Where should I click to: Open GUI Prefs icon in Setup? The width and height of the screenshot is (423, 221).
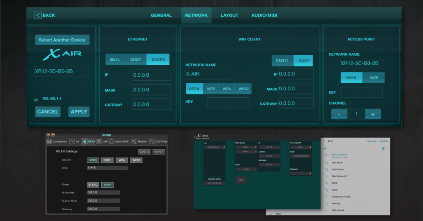pos(152,141)
